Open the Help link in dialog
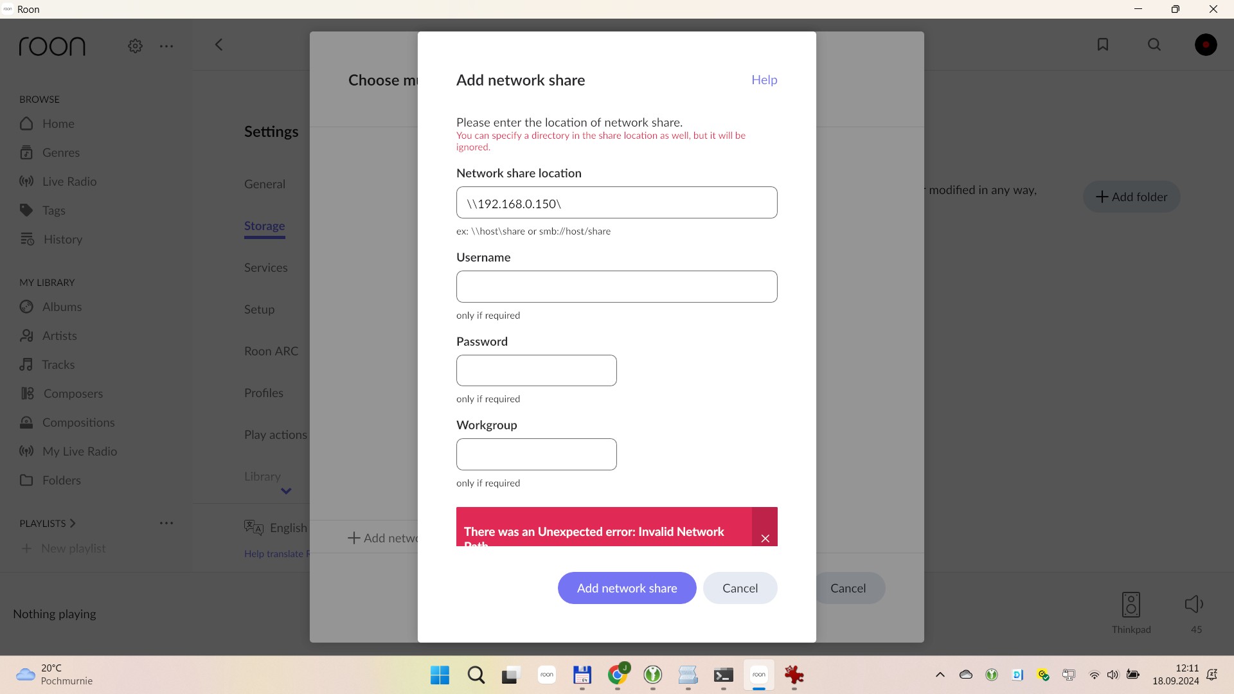Image resolution: width=1234 pixels, height=694 pixels. pyautogui.click(x=764, y=80)
